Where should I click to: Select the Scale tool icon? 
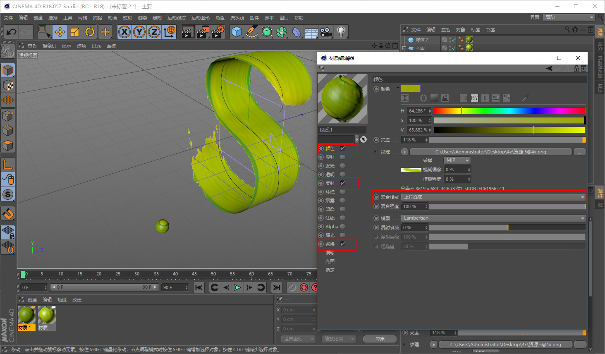click(75, 32)
